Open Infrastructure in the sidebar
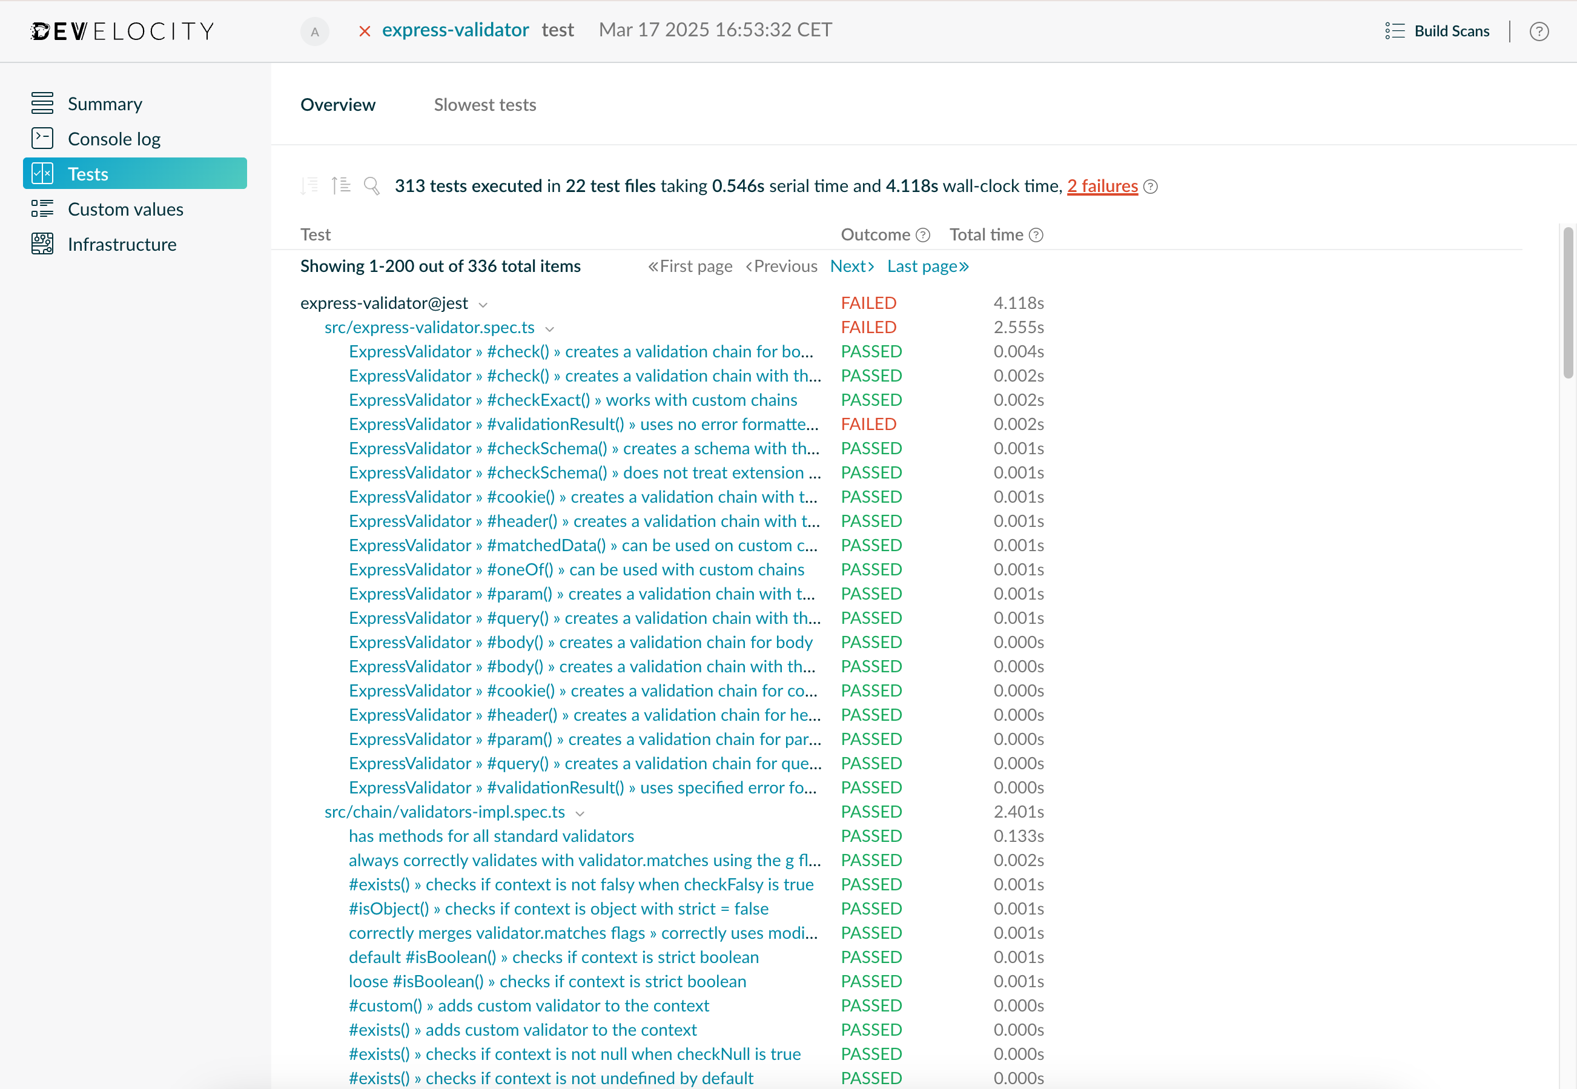 tap(122, 244)
